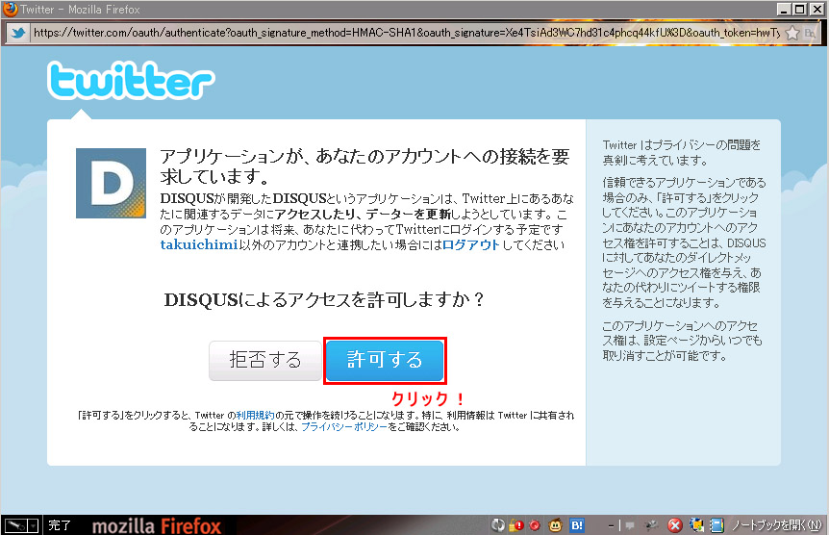Open the dropdown arrow beside status bar tool icon
Image resolution: width=829 pixels, height=535 pixels.
pos(33,525)
